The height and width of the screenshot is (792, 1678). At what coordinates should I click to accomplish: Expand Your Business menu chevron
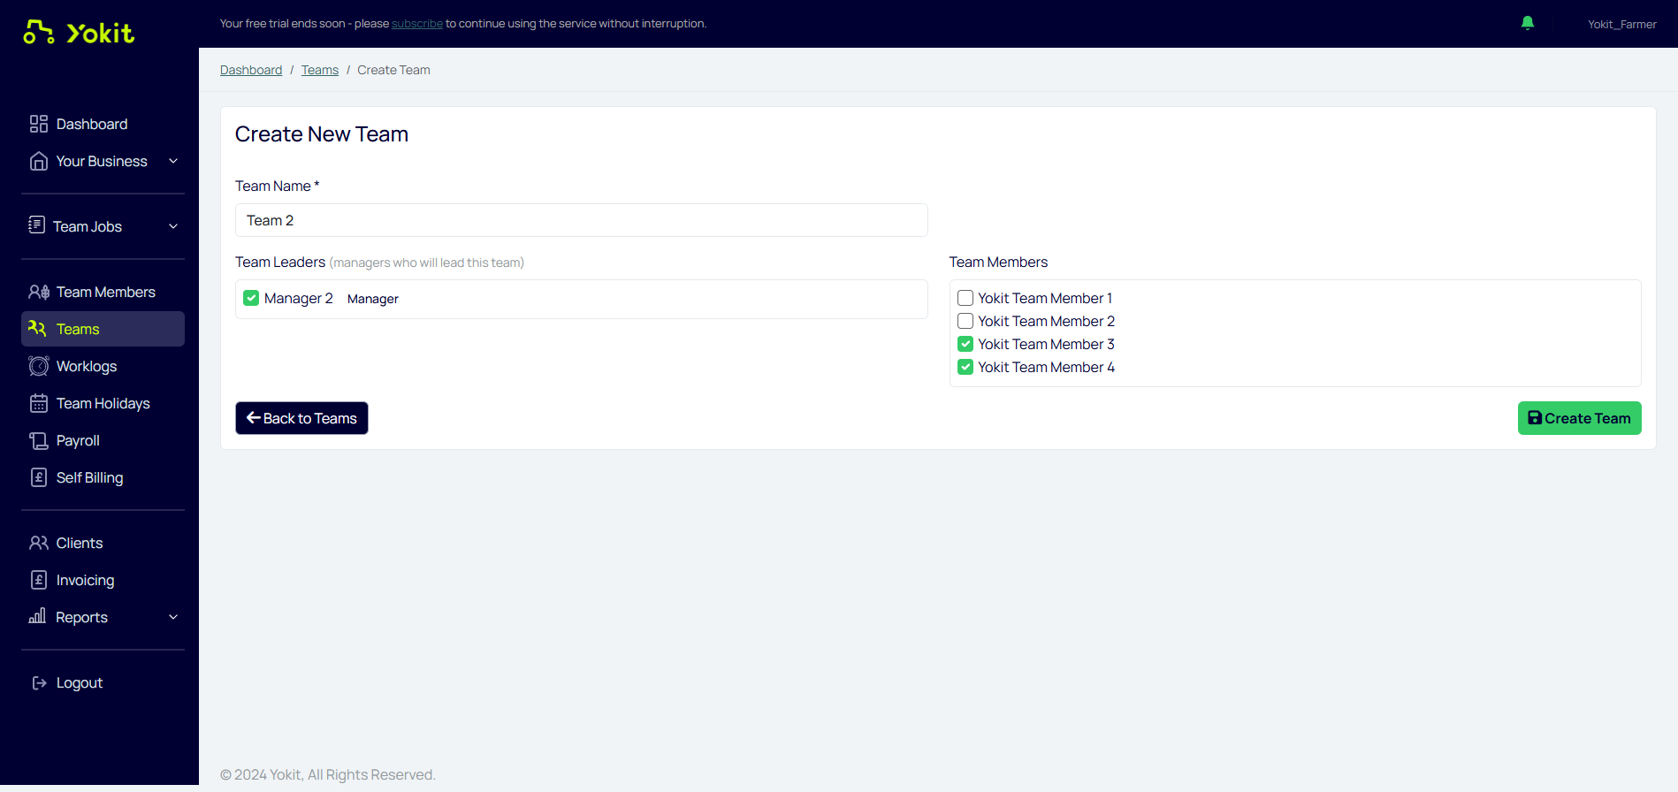point(173,161)
